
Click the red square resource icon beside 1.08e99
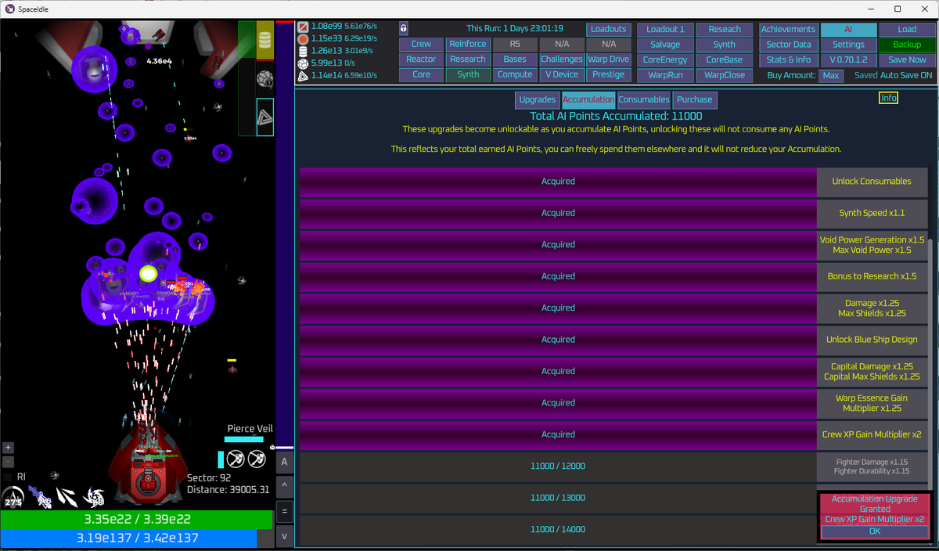point(303,26)
